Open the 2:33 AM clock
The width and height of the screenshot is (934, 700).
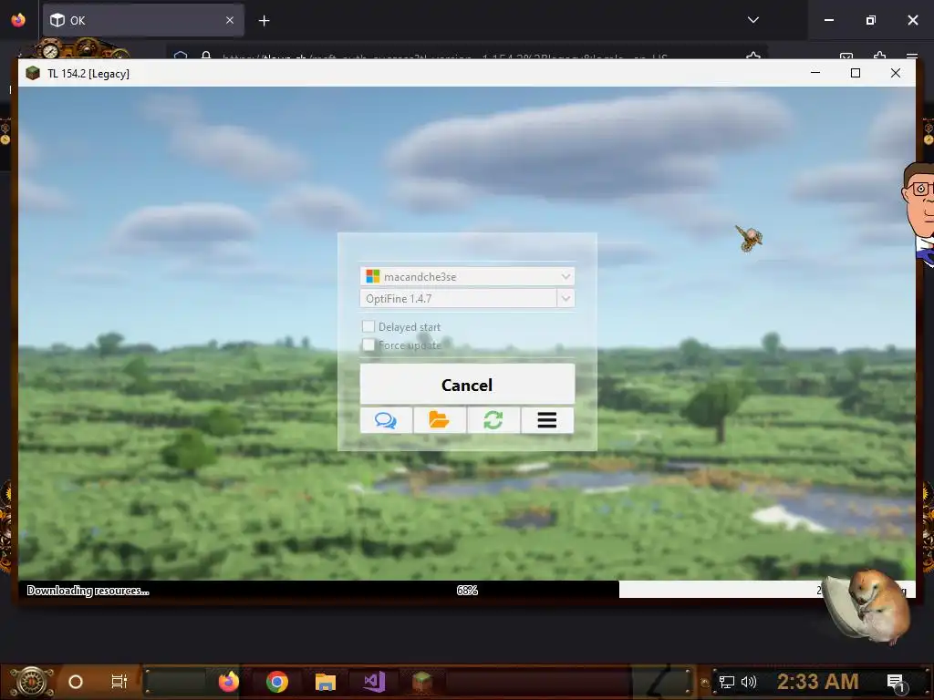tap(818, 682)
